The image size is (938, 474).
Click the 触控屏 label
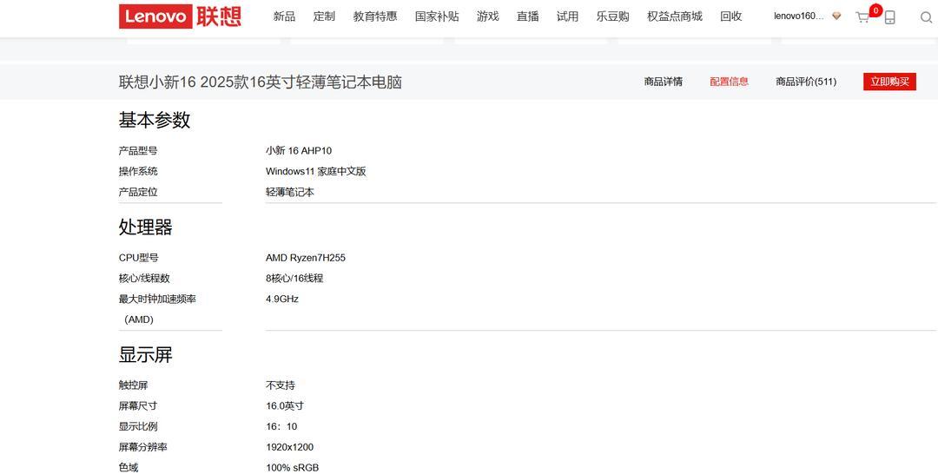click(x=133, y=385)
